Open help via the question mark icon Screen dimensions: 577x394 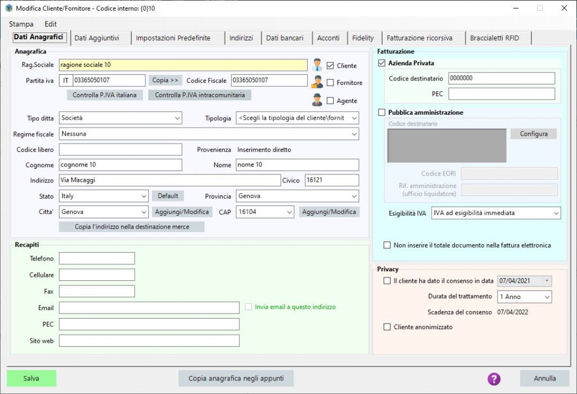pyautogui.click(x=494, y=378)
